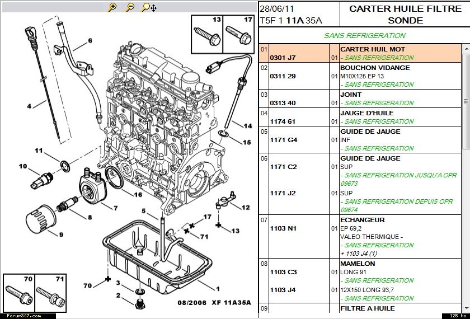Open the bolt 17 detail thumbnail
The height and width of the screenshot is (319, 470).
click(239, 33)
